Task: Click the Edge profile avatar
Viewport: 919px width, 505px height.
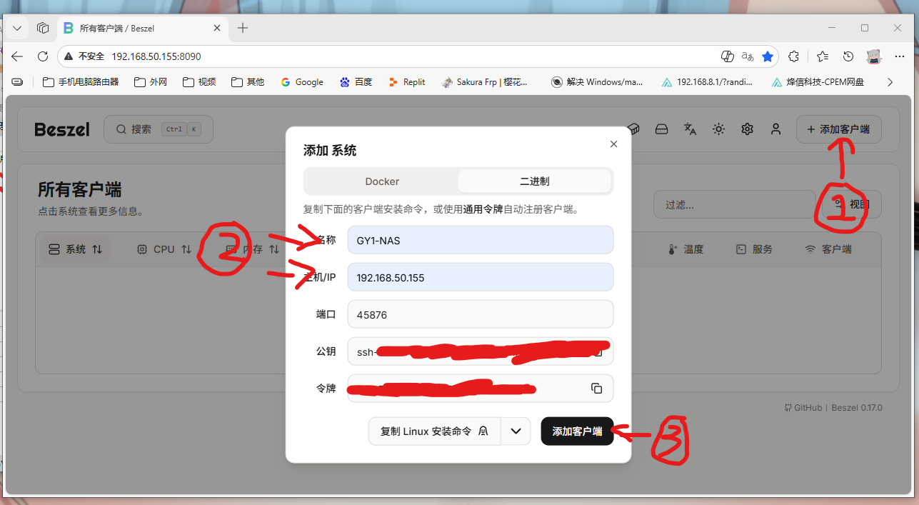Action: [873, 56]
